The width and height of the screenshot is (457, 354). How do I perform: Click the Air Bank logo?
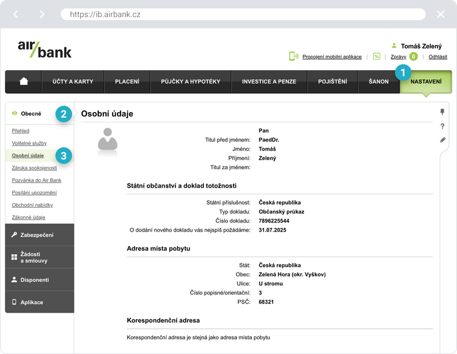44,49
